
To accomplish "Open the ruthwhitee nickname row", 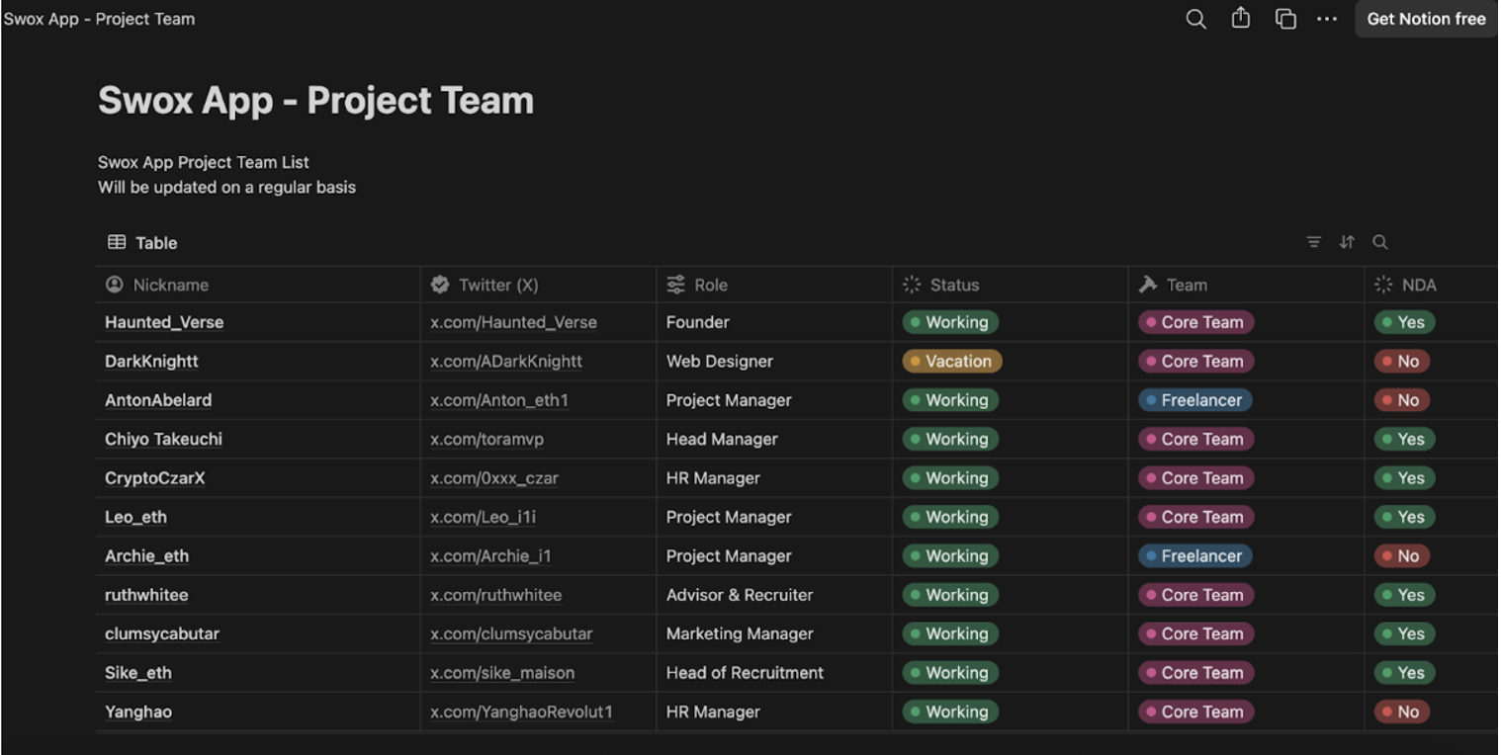I will tap(146, 595).
